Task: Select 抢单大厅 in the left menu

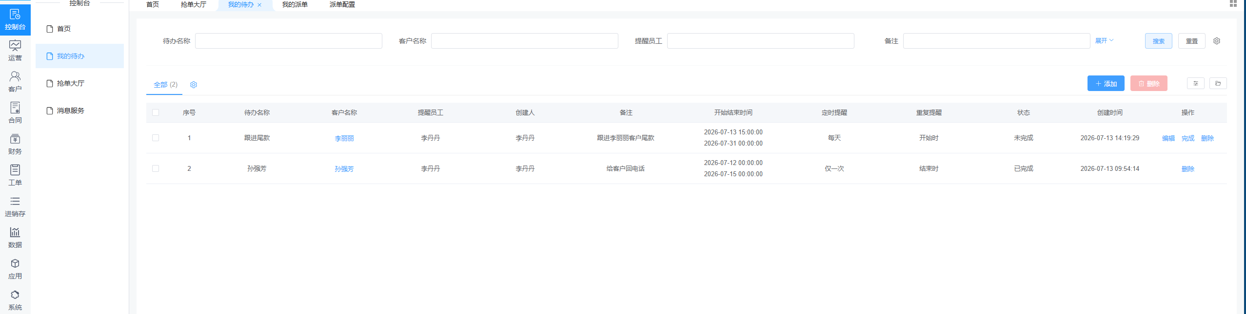Action: coord(79,83)
